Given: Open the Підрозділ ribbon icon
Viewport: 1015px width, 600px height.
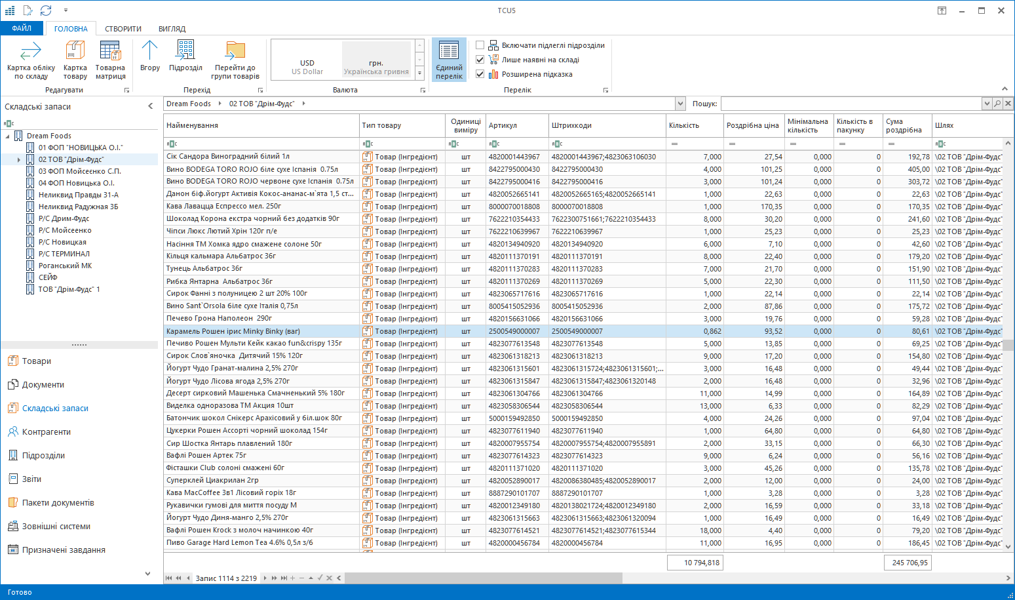Looking at the screenshot, I should click(x=185, y=56).
